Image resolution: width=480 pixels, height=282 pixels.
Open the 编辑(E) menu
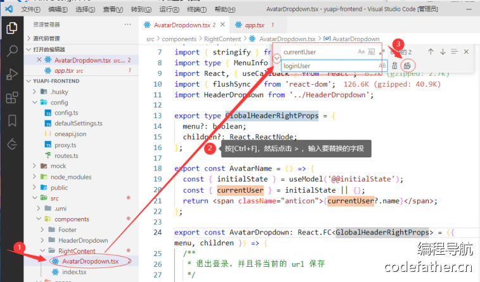tap(58, 9)
